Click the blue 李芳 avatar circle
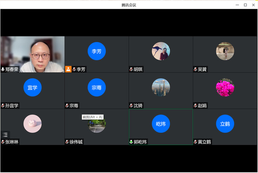 (x=97, y=51)
